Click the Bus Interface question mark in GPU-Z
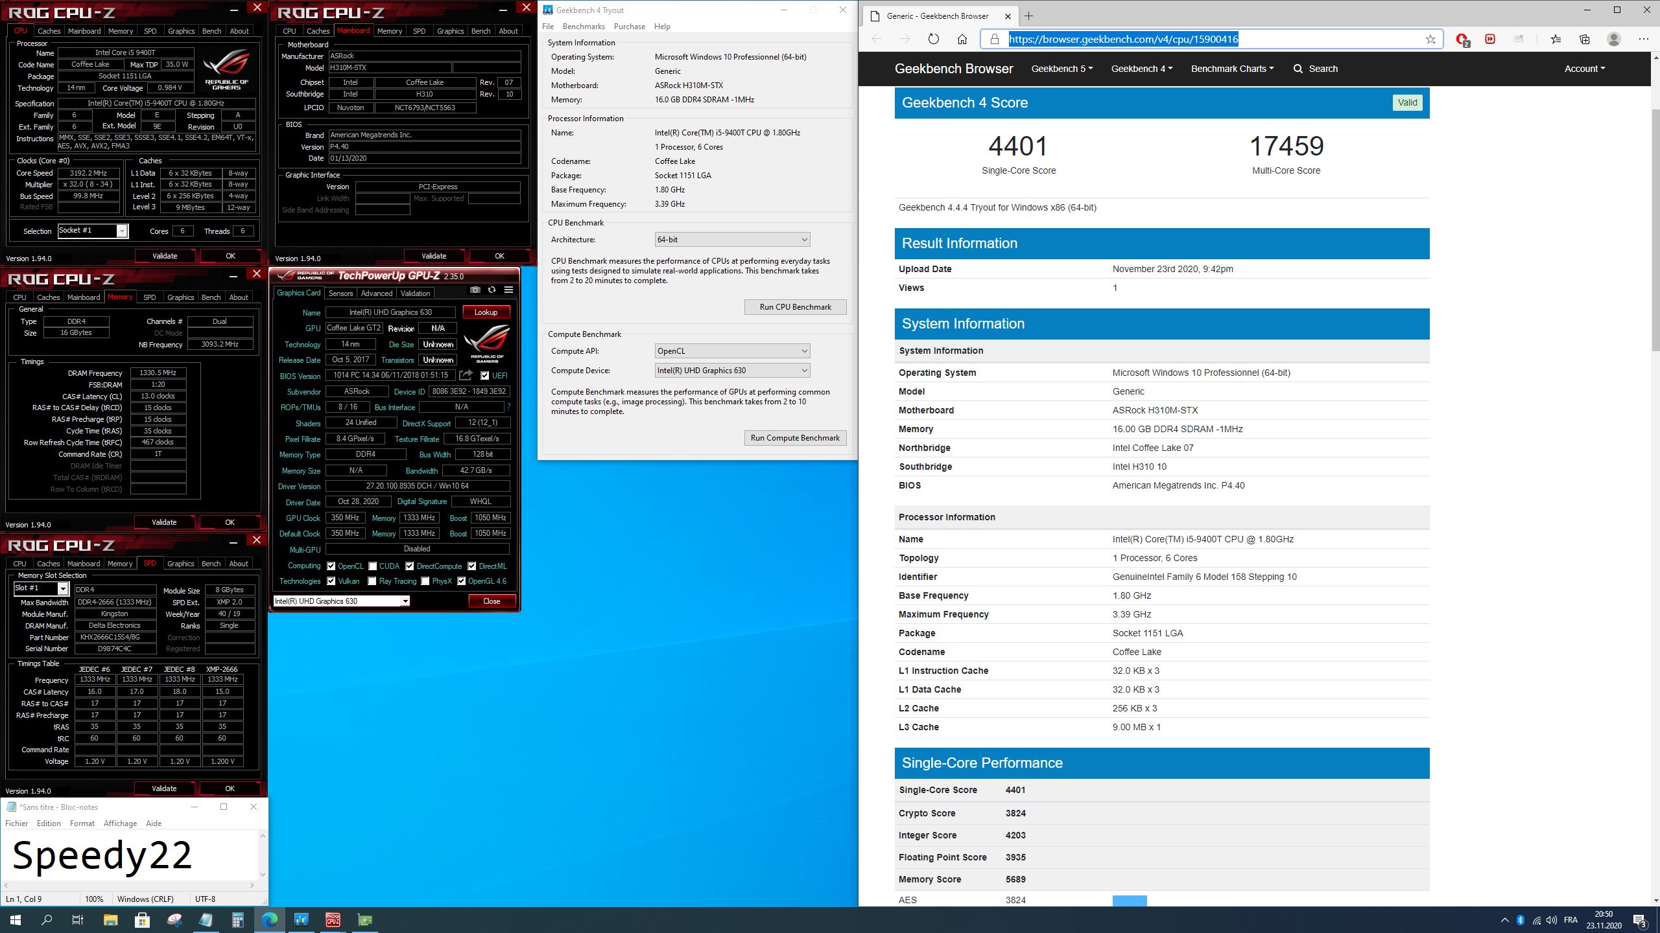Viewport: 1660px width, 933px height. pos(508,407)
